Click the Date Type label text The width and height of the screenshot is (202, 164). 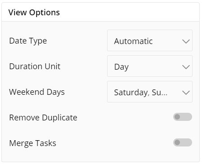click(x=28, y=41)
